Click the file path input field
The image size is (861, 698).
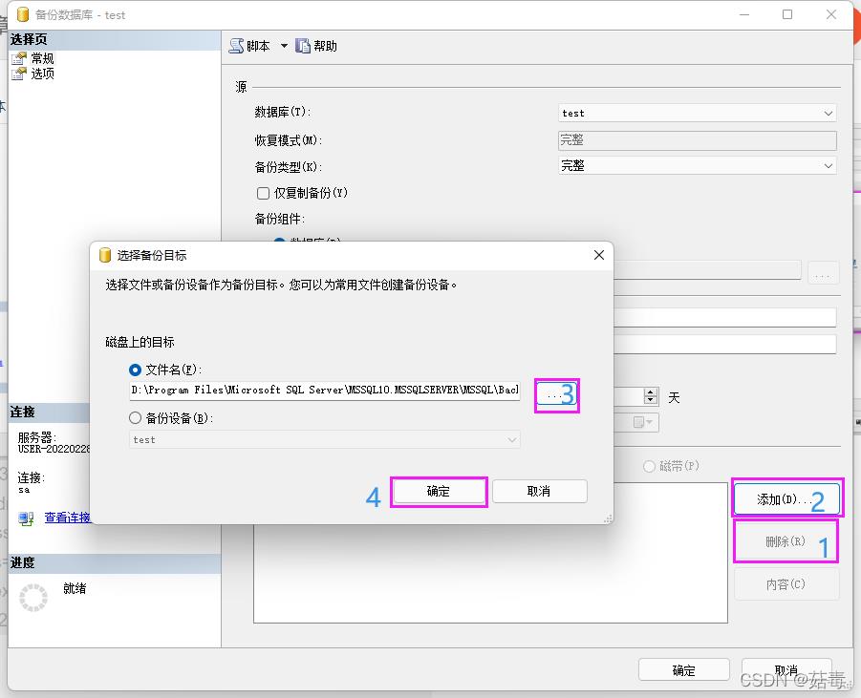pyautogui.click(x=325, y=391)
